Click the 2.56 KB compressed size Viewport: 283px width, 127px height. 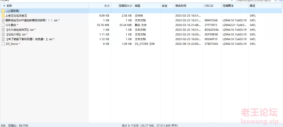(127, 15)
